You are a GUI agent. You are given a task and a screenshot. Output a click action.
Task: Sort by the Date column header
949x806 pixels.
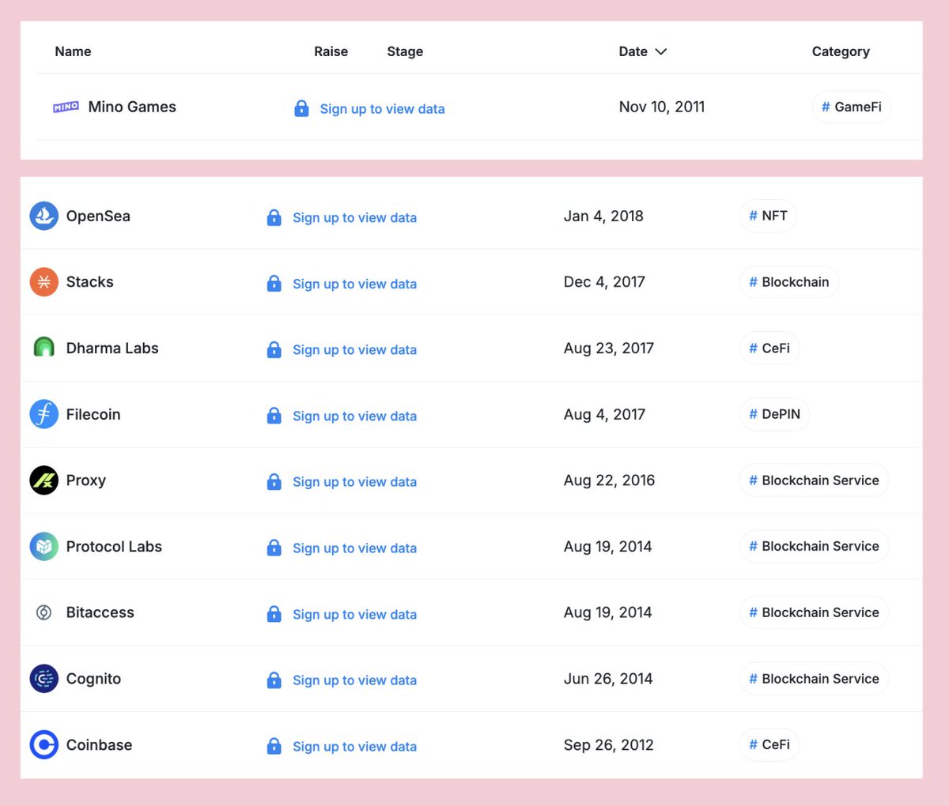(633, 51)
